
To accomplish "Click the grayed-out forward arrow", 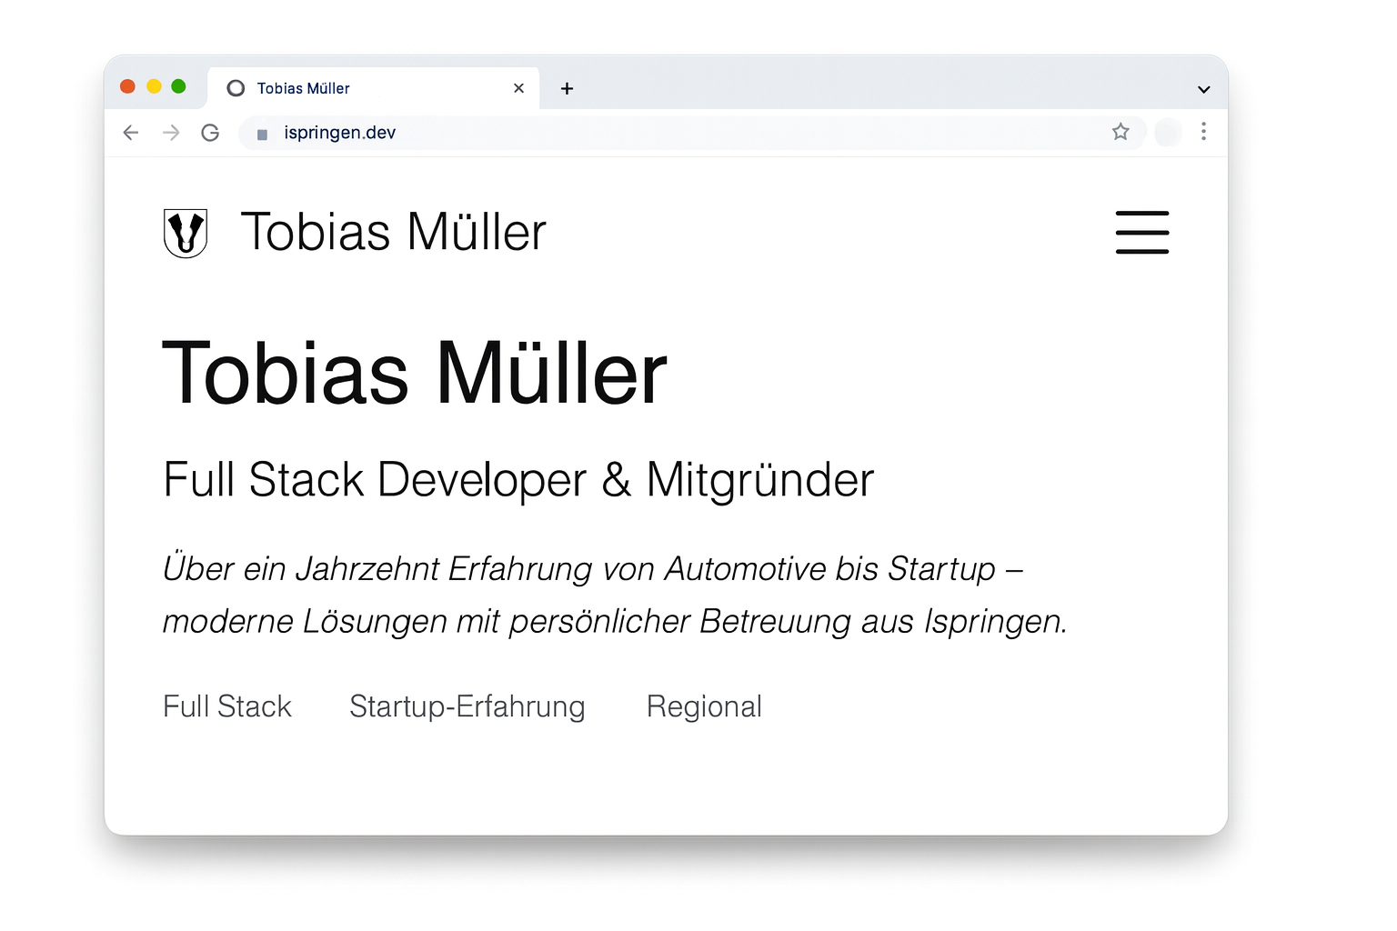I will (x=171, y=133).
